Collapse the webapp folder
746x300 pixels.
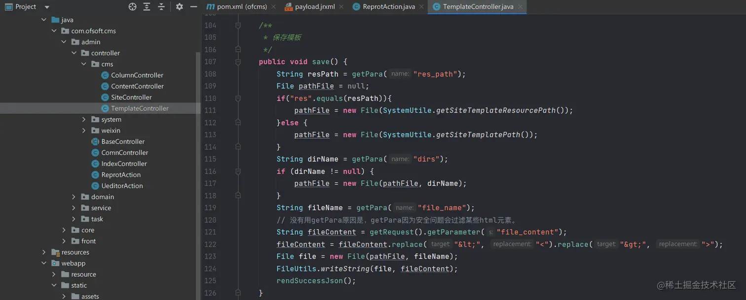click(44, 263)
